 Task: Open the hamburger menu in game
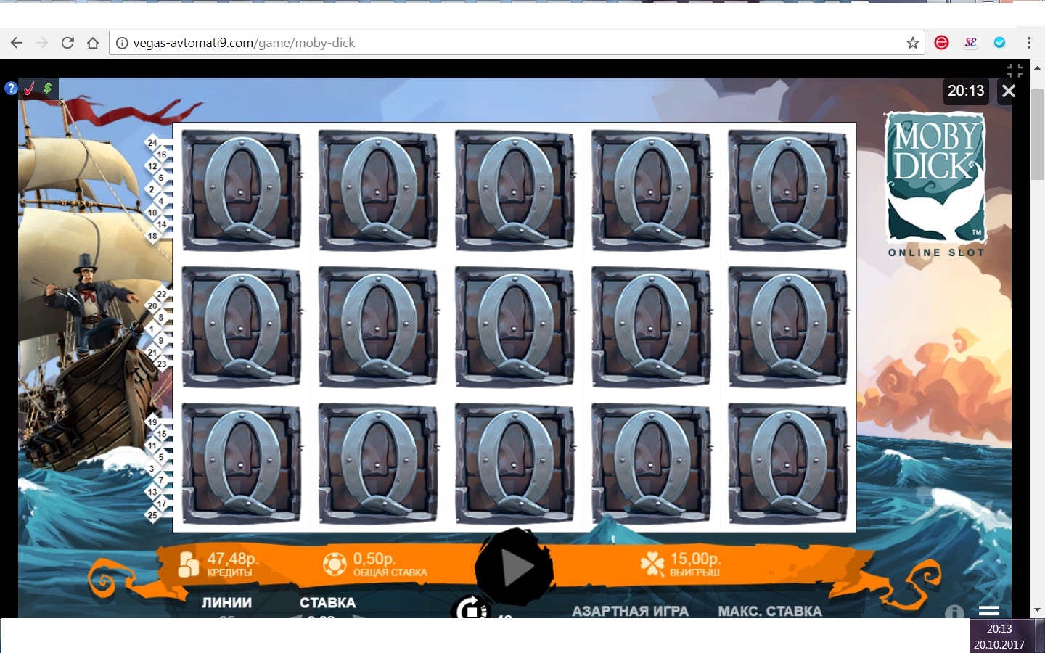988,611
